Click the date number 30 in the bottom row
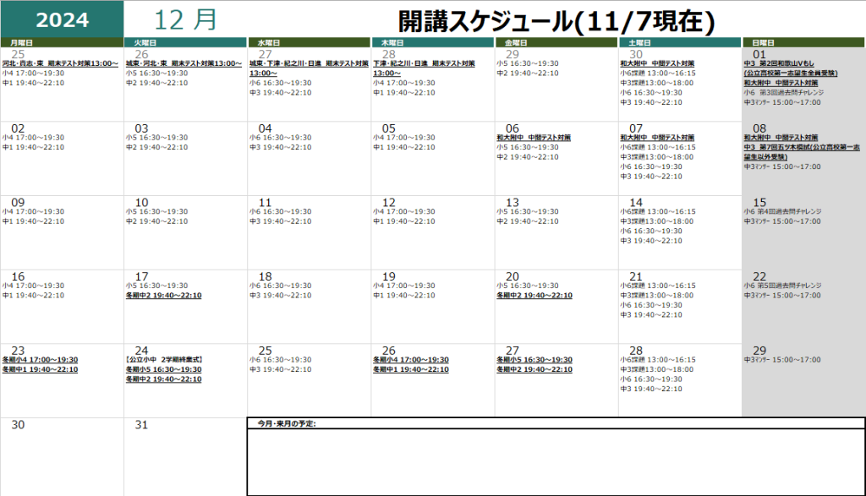866x496 pixels. tap(19, 425)
